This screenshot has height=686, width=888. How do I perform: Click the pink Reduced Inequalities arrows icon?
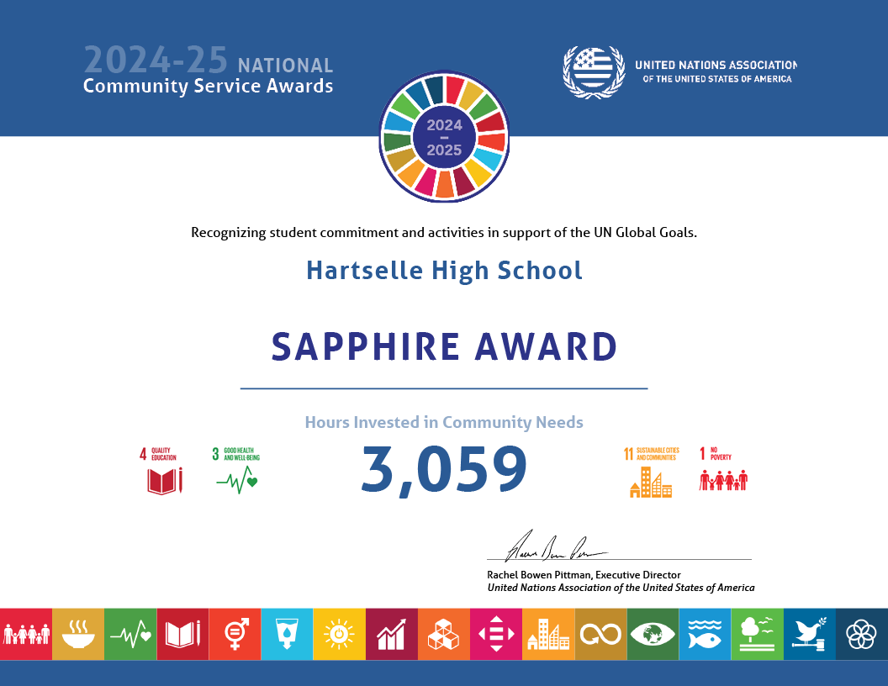[496, 634]
